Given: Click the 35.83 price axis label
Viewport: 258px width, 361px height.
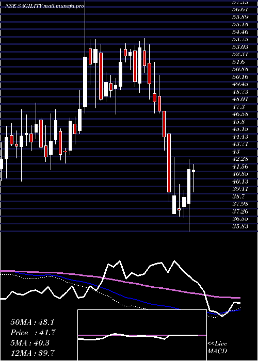Looking at the screenshot, I should pos(240,226).
